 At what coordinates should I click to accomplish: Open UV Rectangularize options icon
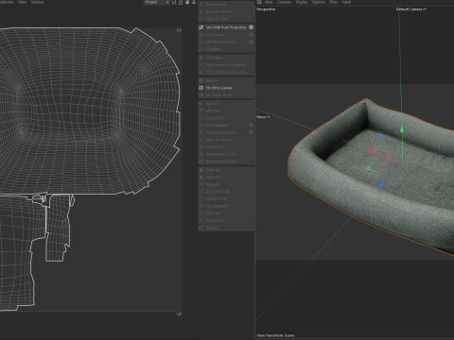pos(252,132)
